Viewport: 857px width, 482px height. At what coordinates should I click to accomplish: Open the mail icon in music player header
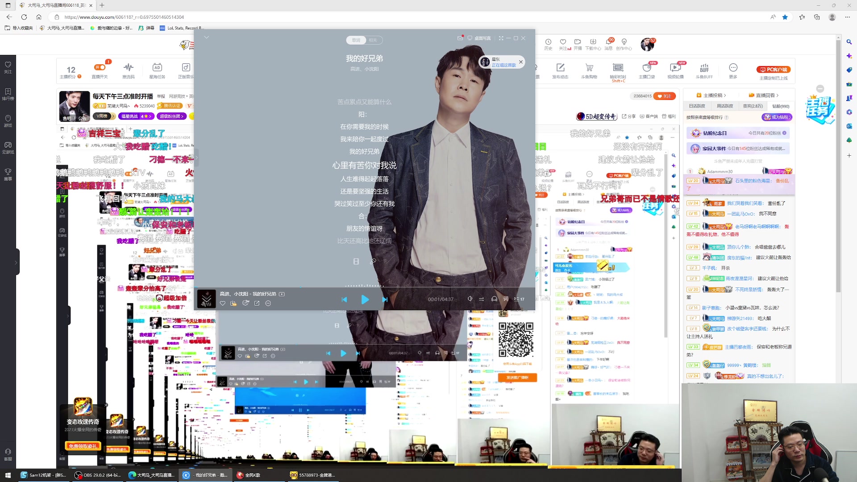pos(460,38)
